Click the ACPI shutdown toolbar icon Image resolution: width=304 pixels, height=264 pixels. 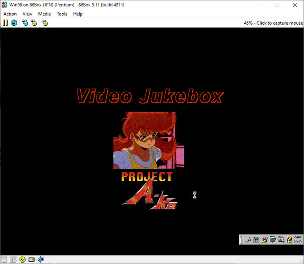[x=45, y=23]
